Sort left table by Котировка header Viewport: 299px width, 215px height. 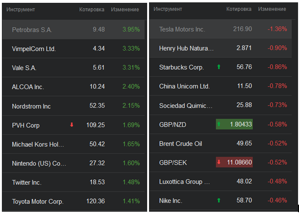coord(92,9)
